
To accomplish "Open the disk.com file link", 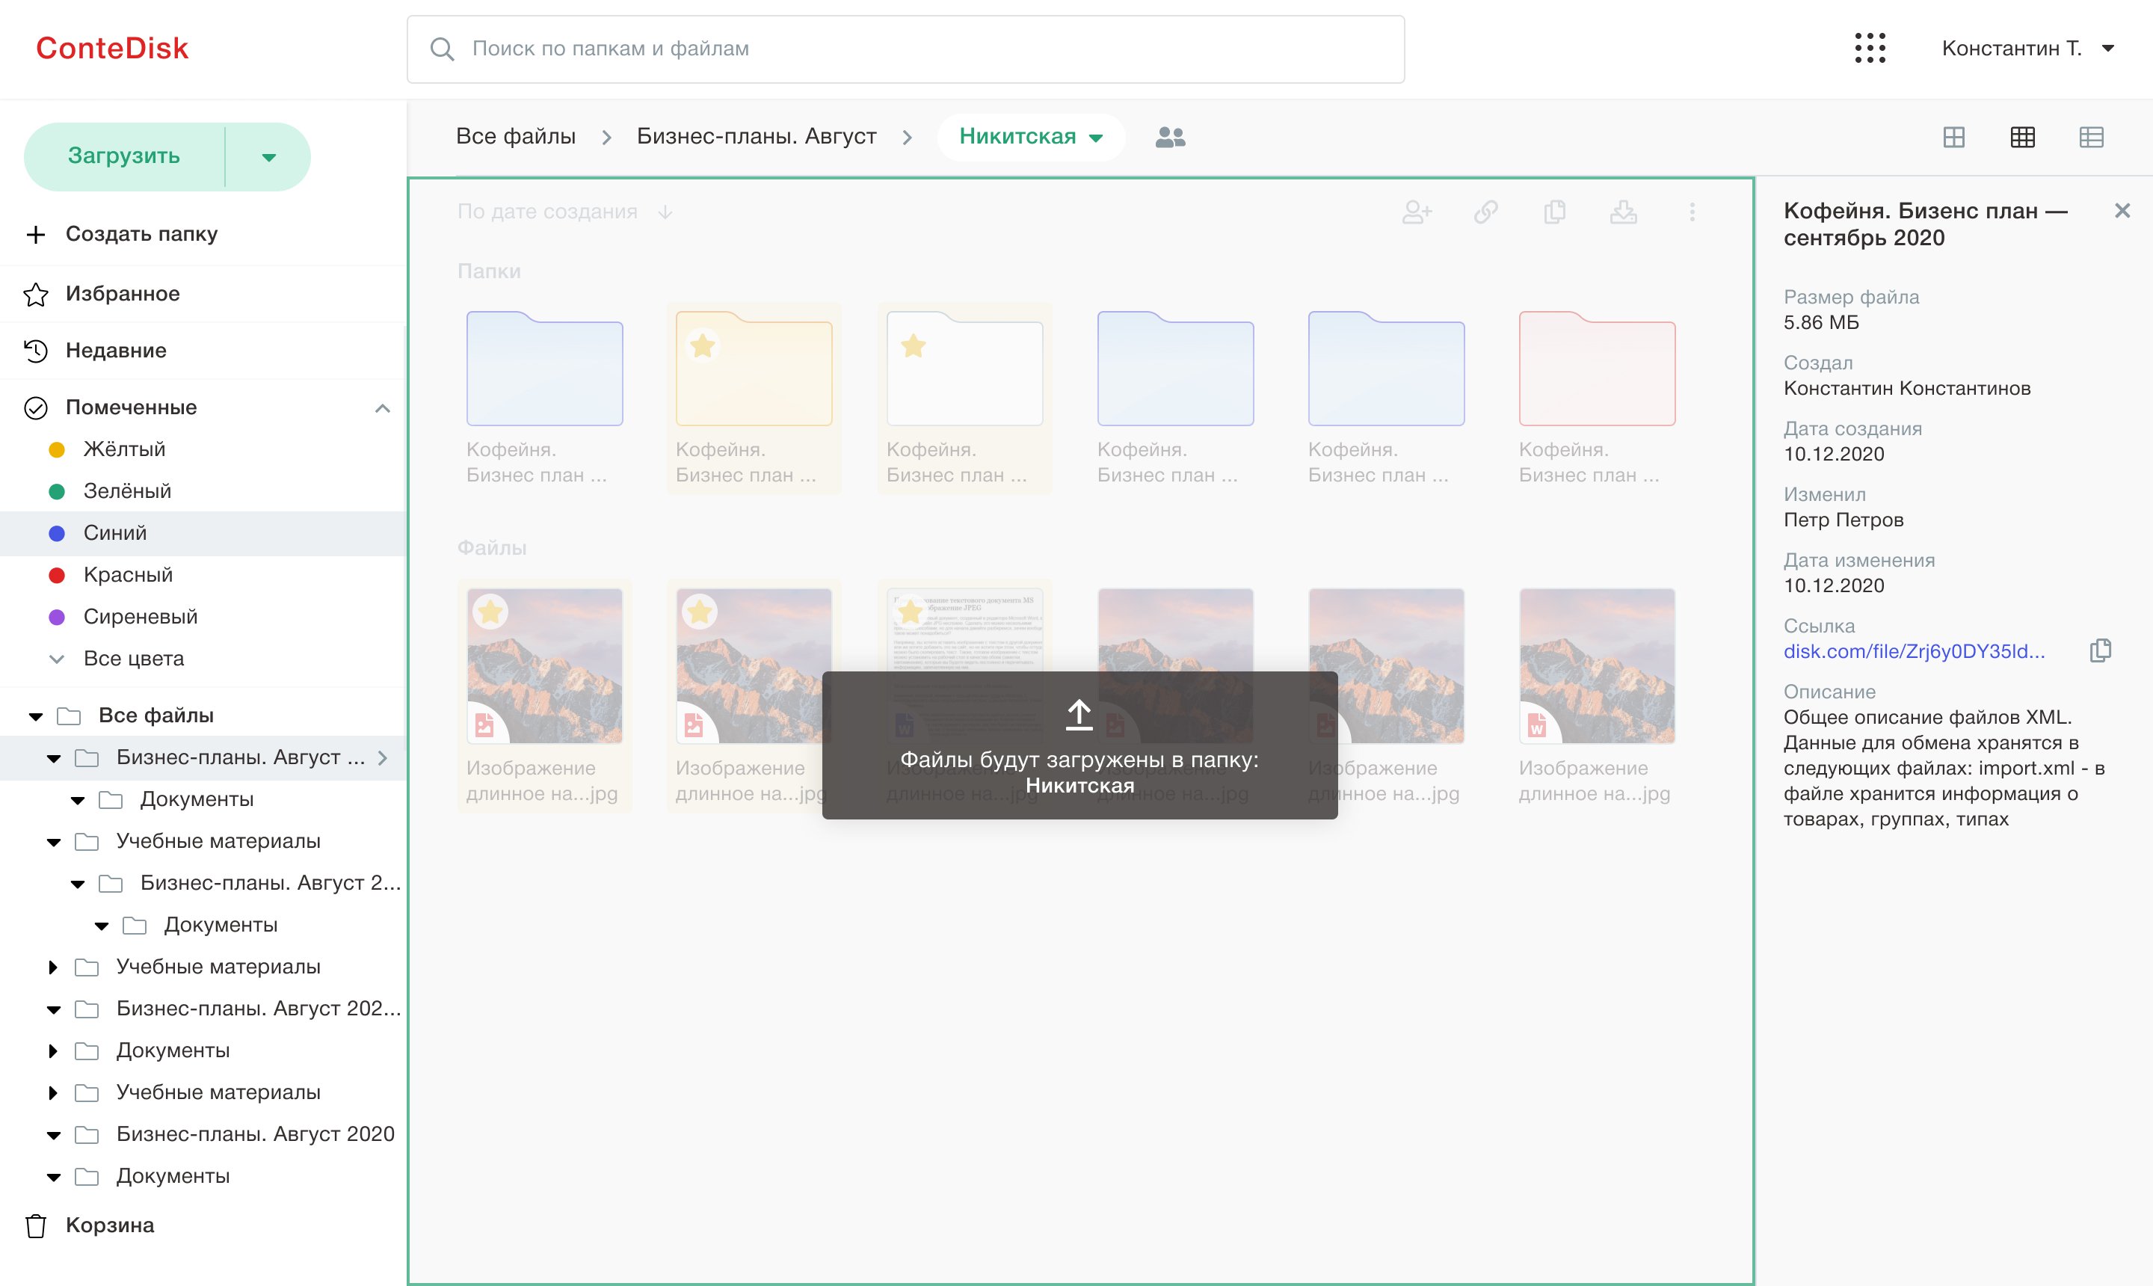I will [1913, 652].
